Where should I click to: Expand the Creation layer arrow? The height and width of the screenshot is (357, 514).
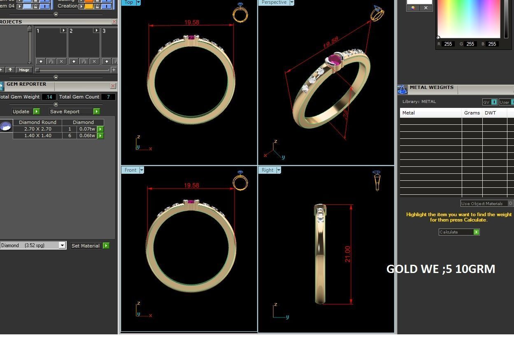click(x=81, y=6)
